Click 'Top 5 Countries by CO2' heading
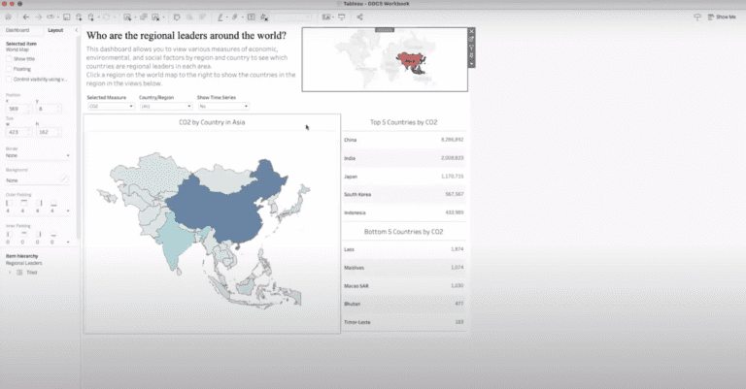This screenshot has height=389, width=746. pos(403,122)
